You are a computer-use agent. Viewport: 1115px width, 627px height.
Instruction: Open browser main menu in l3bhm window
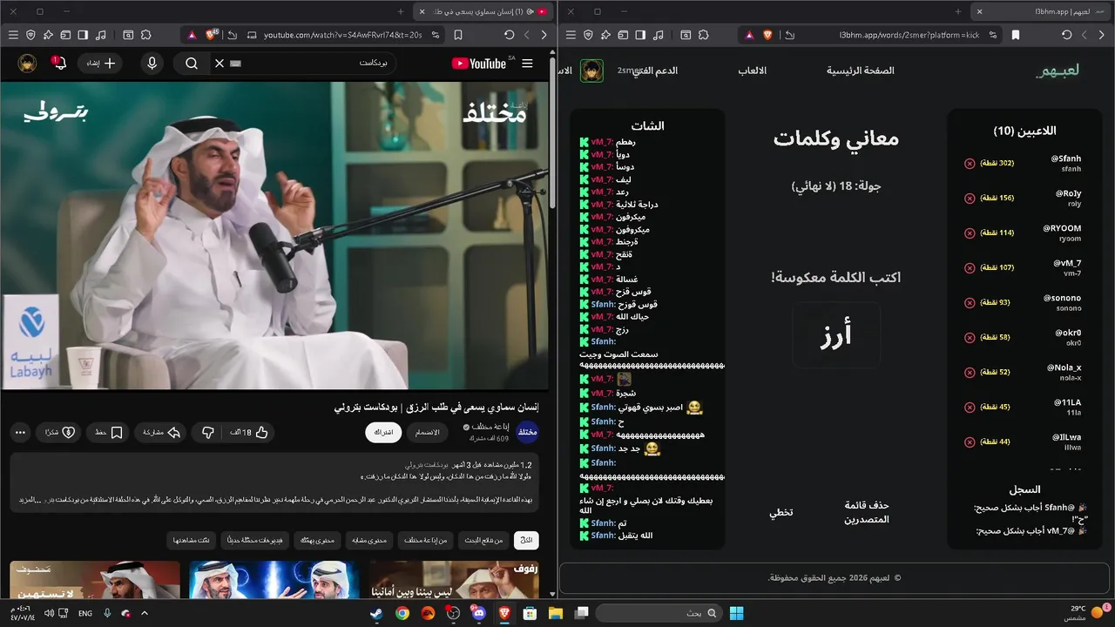(571, 35)
